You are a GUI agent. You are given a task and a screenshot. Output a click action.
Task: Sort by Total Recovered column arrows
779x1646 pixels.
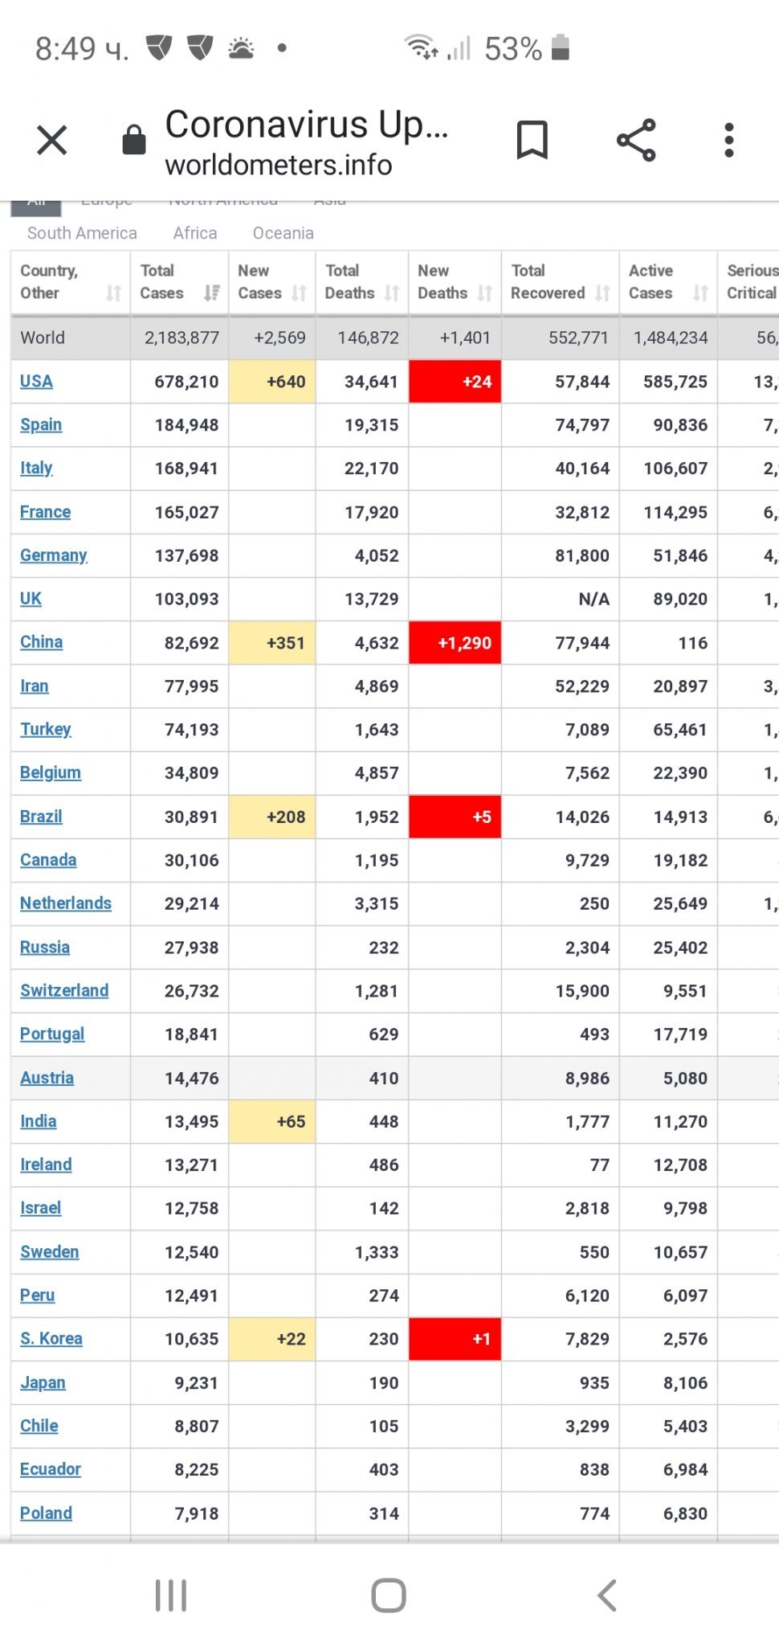(602, 293)
